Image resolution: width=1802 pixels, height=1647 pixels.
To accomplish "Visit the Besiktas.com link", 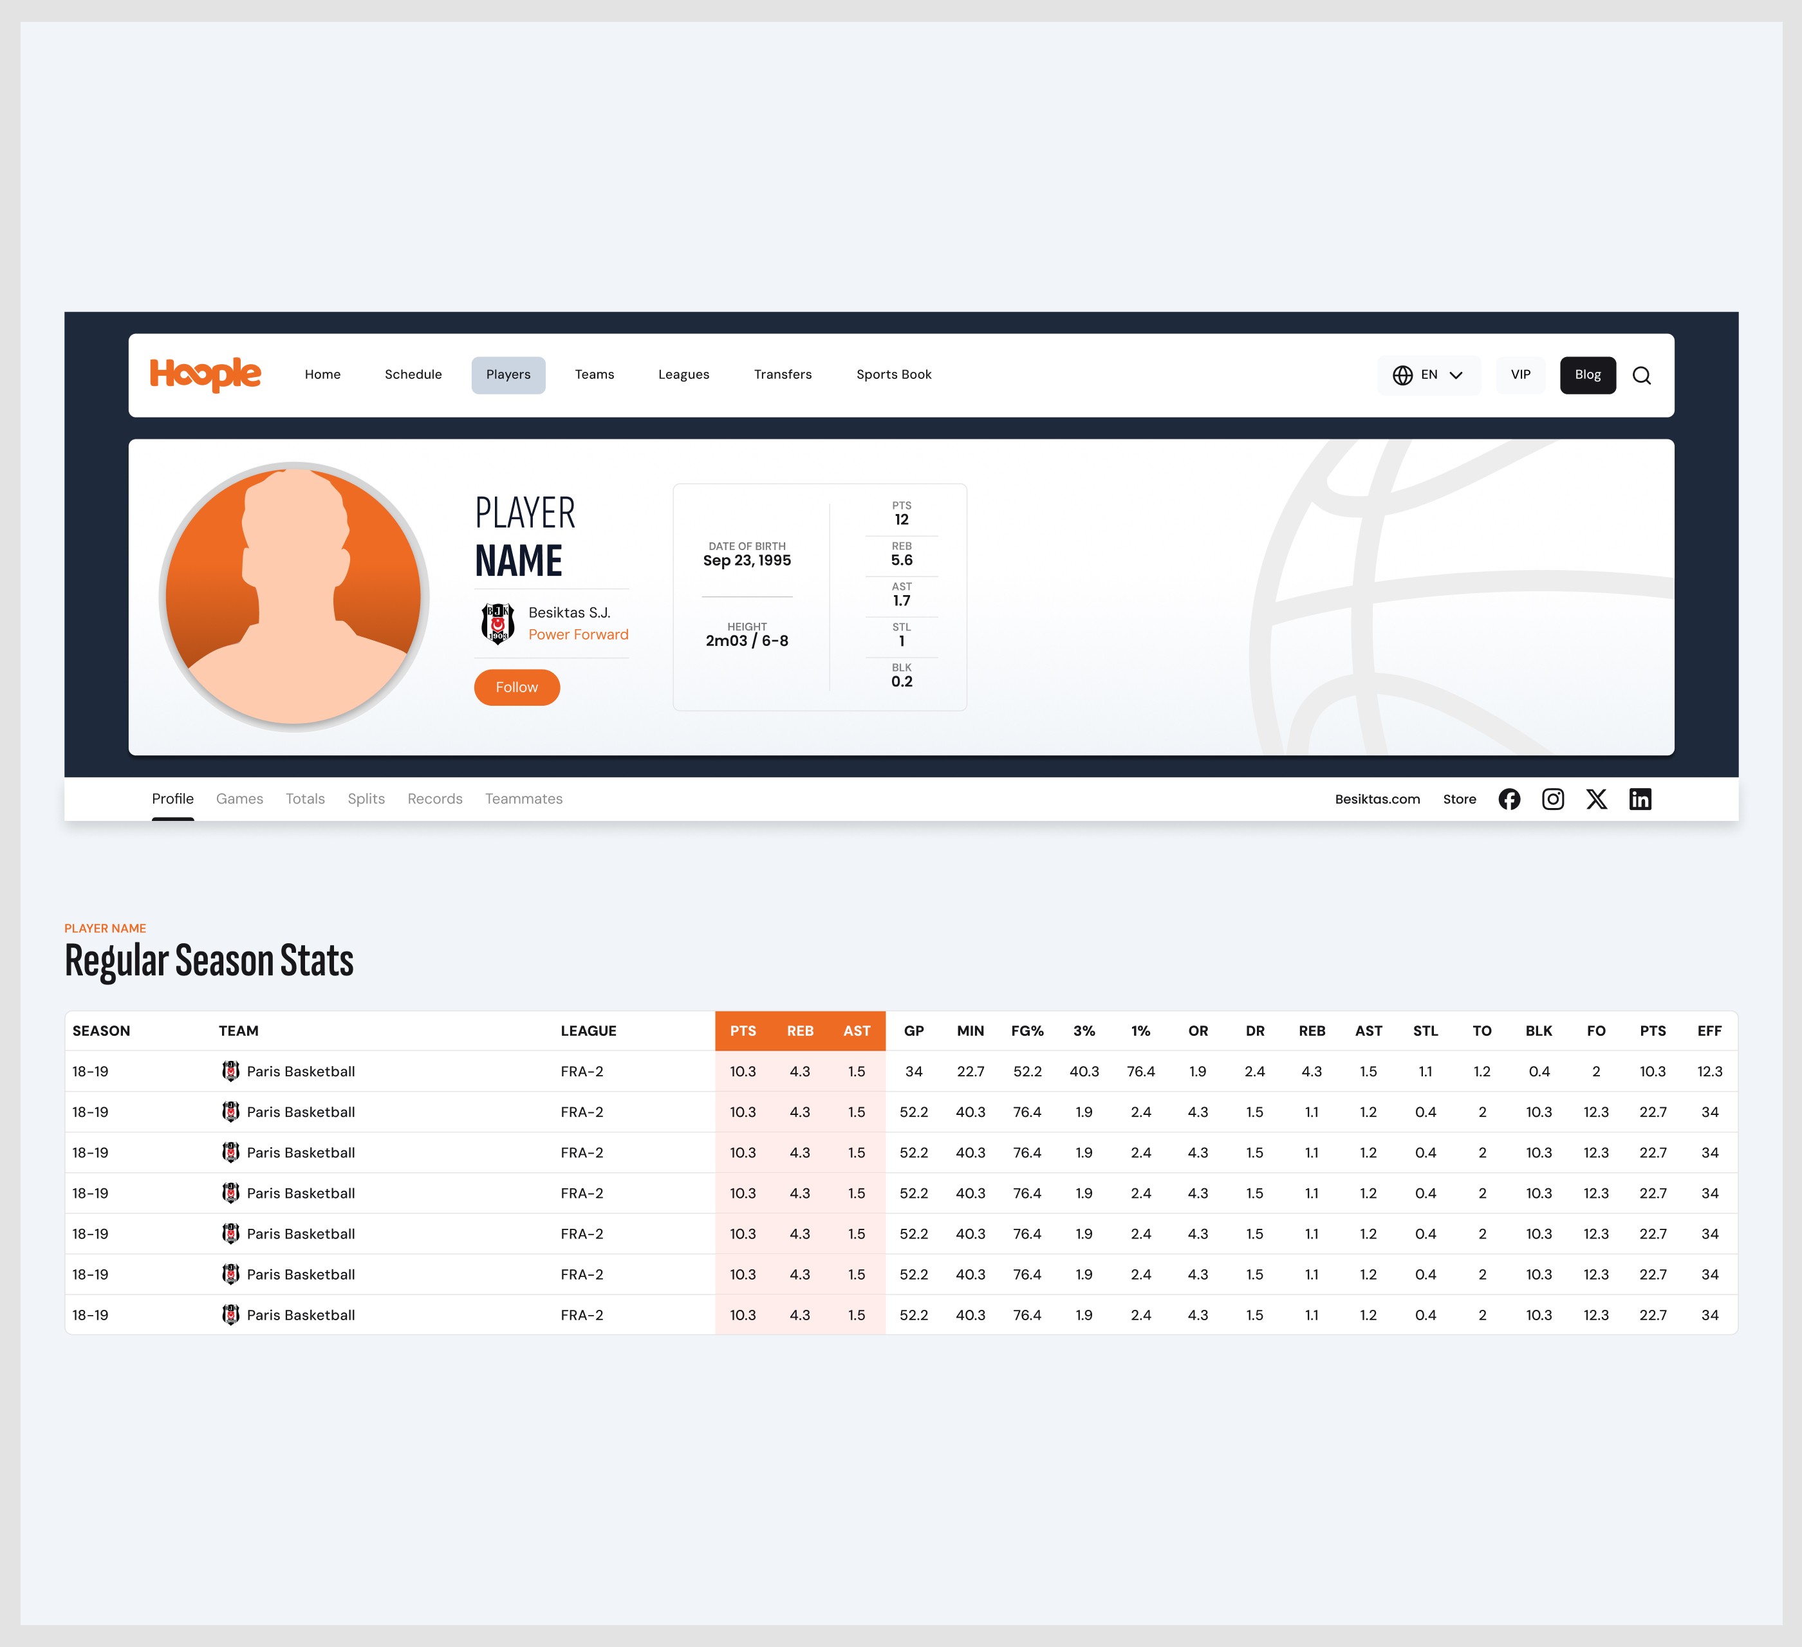I will tap(1377, 799).
